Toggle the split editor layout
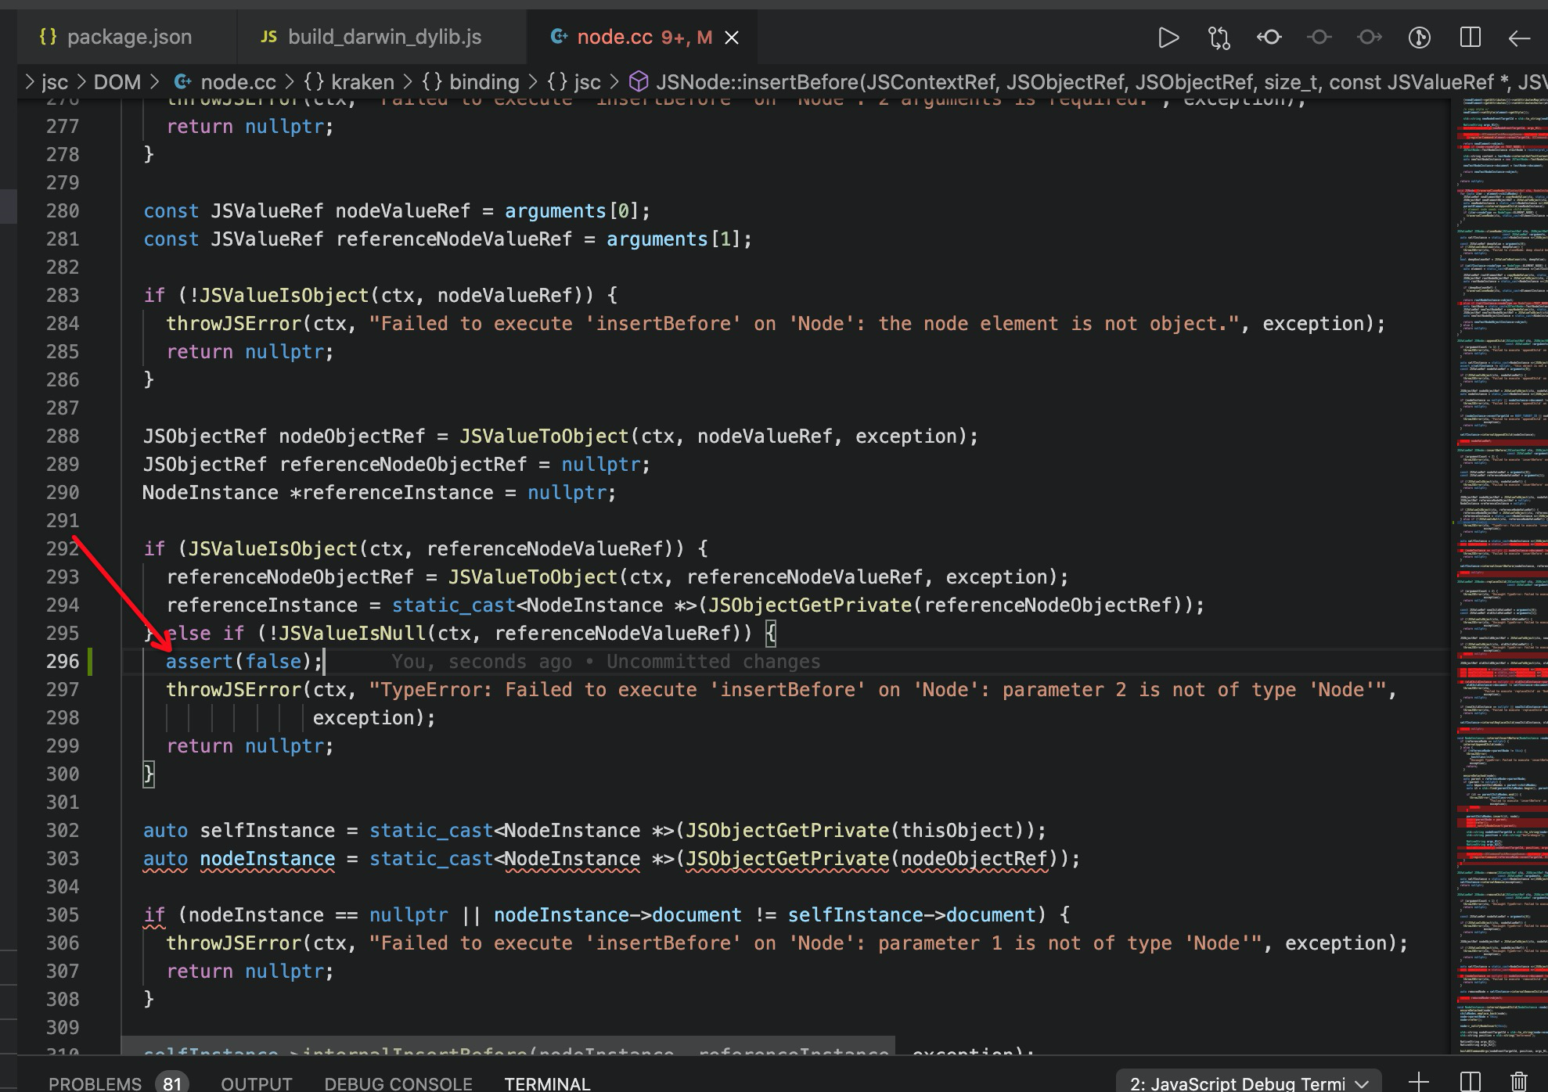Screen dimensions: 1548x1092 [1469, 37]
